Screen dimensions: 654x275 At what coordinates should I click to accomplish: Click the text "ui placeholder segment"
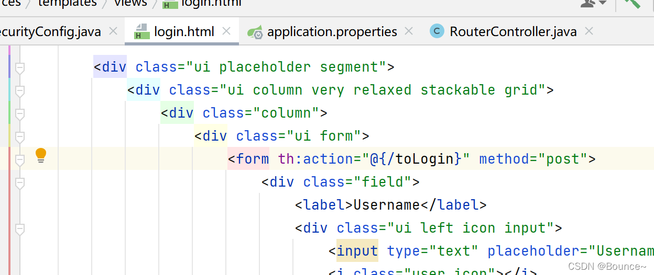pyautogui.click(x=286, y=67)
